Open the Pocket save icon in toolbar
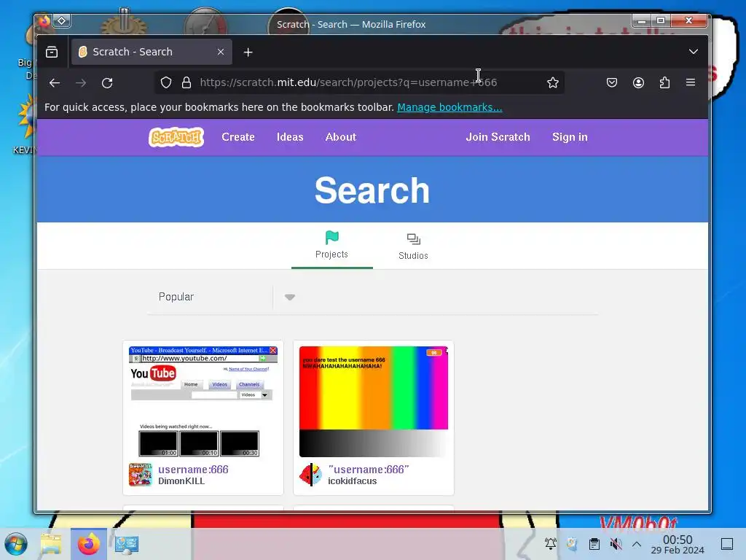This screenshot has width=746, height=560. tap(612, 83)
